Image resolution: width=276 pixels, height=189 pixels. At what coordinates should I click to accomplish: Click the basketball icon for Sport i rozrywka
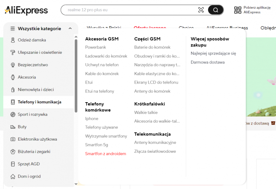coord(13,114)
